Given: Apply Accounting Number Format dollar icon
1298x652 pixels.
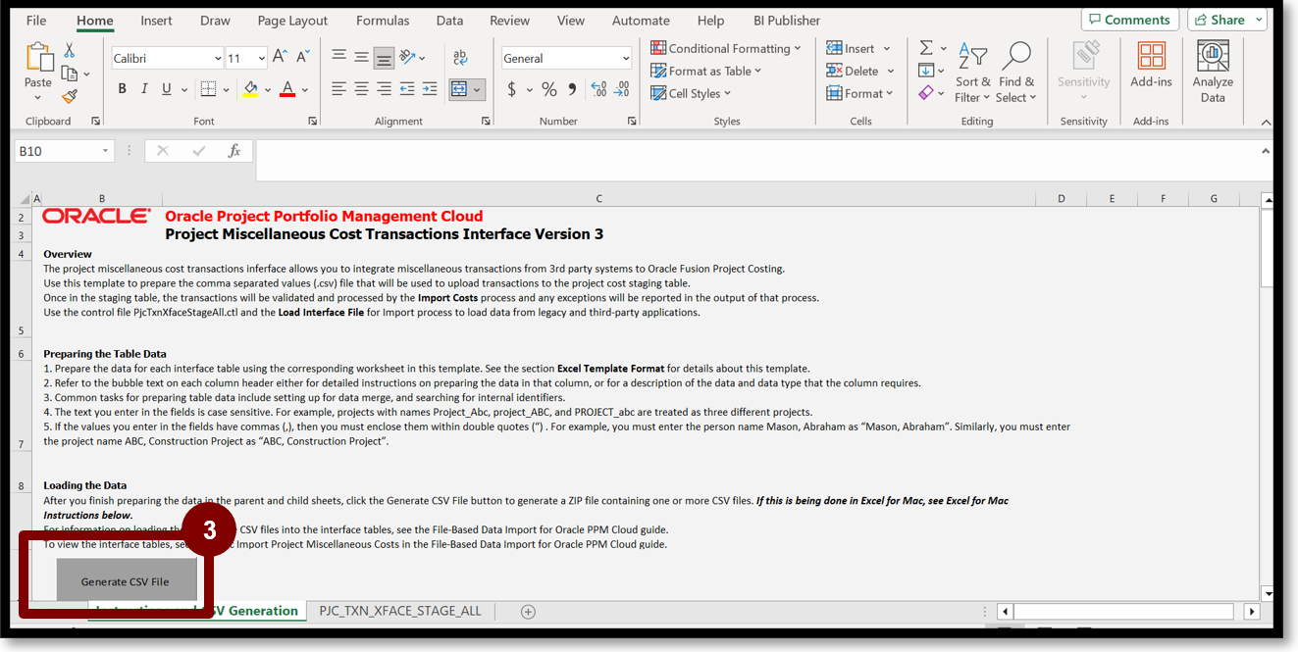Looking at the screenshot, I should pyautogui.click(x=512, y=89).
